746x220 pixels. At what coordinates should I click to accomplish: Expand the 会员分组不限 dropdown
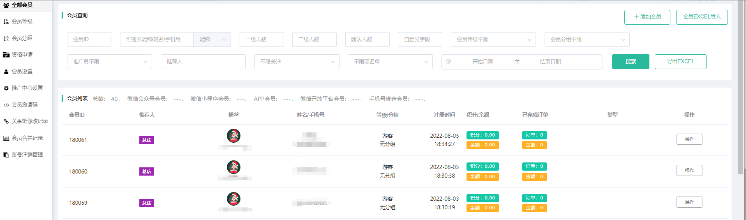[587, 39]
